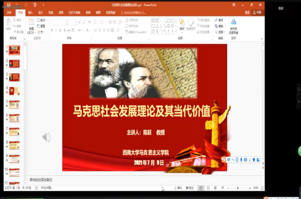Click the zoom slider handle

click(x=238, y=188)
